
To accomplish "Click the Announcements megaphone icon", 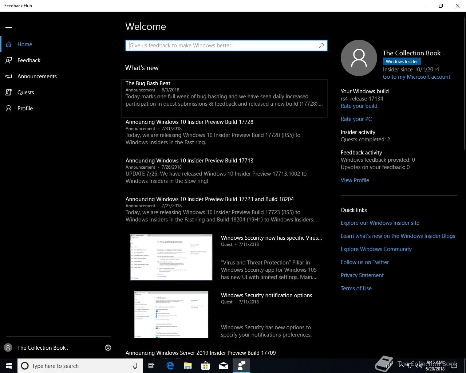I will pos(9,76).
